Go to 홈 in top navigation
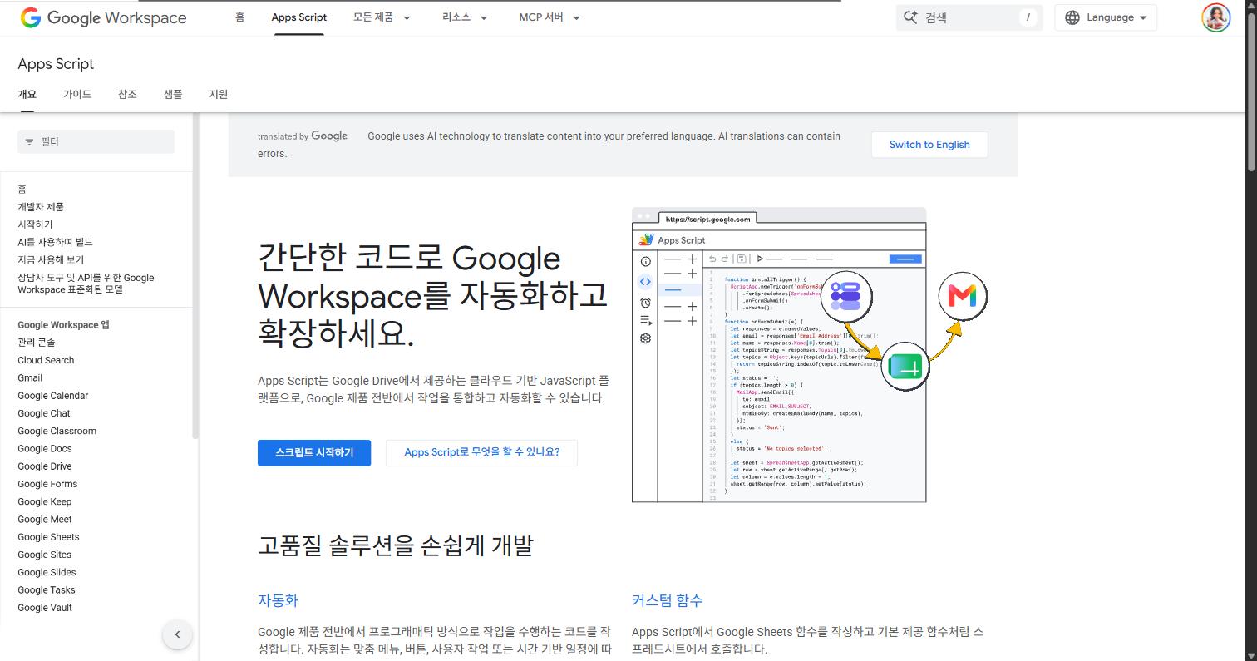This screenshot has width=1257, height=661. click(x=239, y=17)
